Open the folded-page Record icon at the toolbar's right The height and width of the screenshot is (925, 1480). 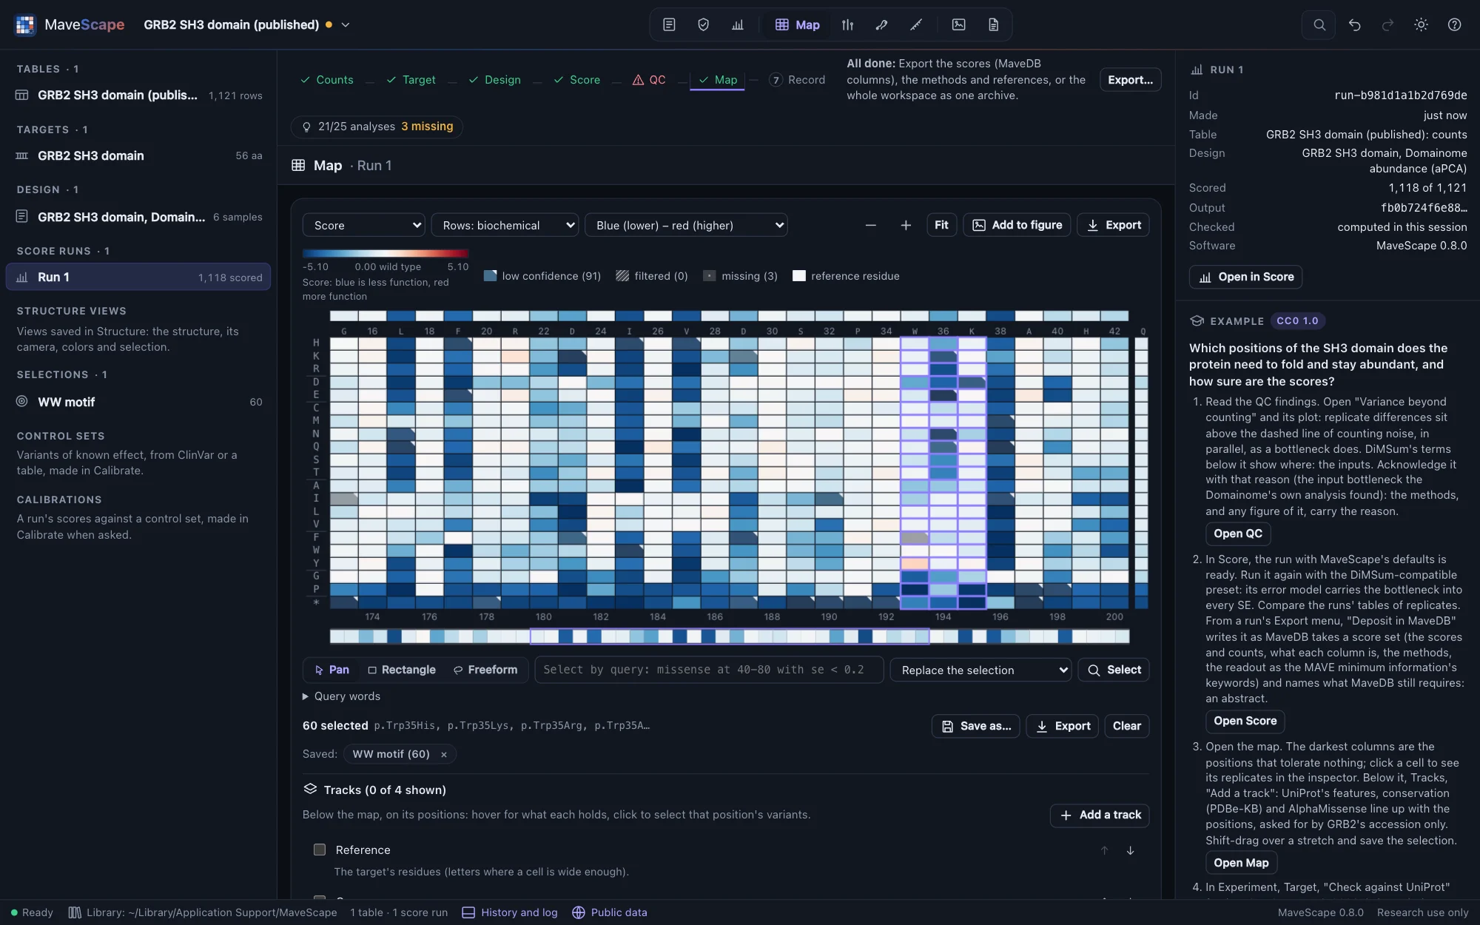point(993,25)
